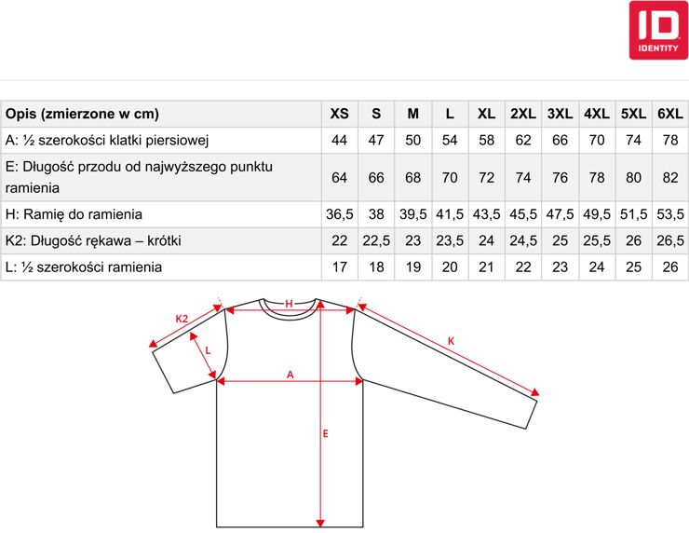This screenshot has width=689, height=533.
Task: Click the shirt diagram's bottom arrowhead
Action: (x=320, y=523)
